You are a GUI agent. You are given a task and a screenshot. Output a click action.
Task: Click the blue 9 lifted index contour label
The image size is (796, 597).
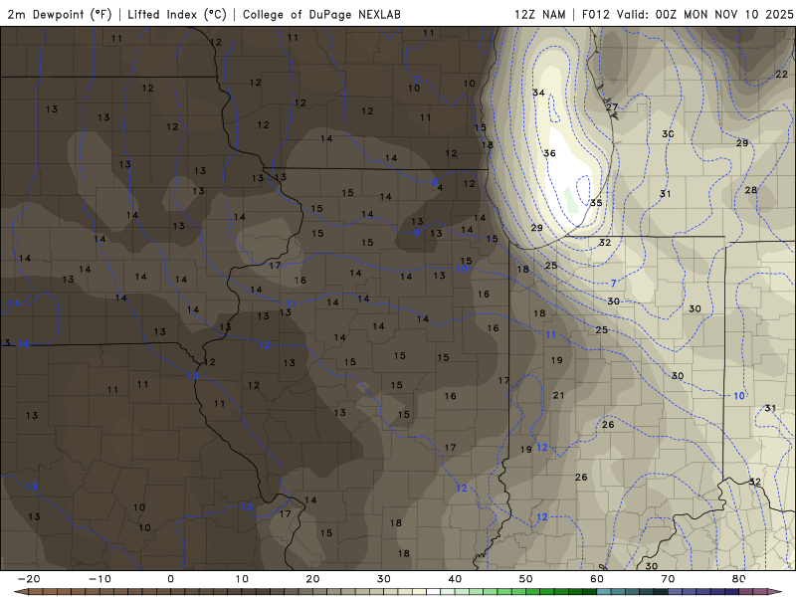pos(417,233)
